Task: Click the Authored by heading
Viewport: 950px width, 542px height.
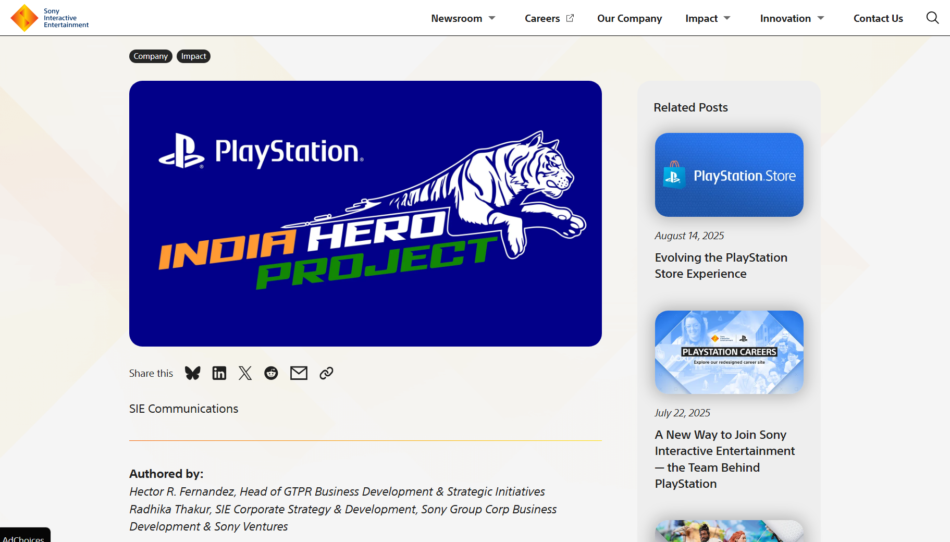Action: (x=166, y=474)
